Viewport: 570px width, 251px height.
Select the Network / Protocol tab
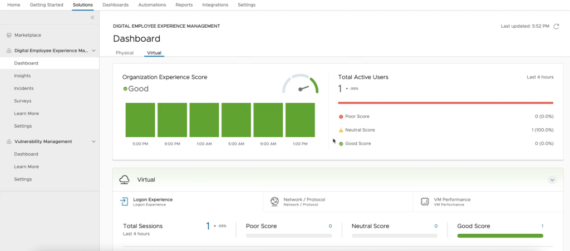(x=338, y=202)
